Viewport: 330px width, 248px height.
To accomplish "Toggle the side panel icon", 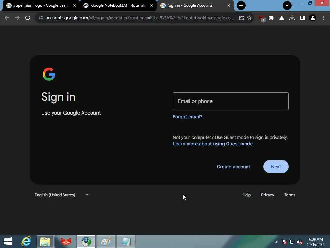I will 302,18.
